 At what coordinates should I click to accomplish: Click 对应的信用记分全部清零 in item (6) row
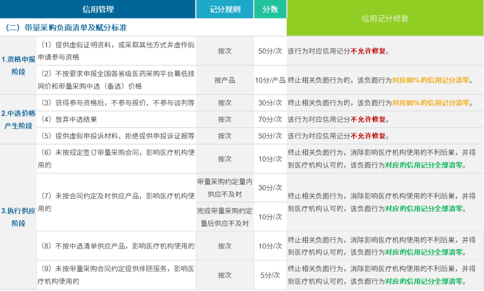424,165
